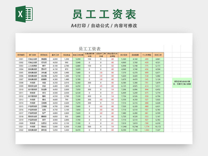This screenshot has width=208, height=156.
Task: Select employee ID cell C022
Action: [21, 130]
